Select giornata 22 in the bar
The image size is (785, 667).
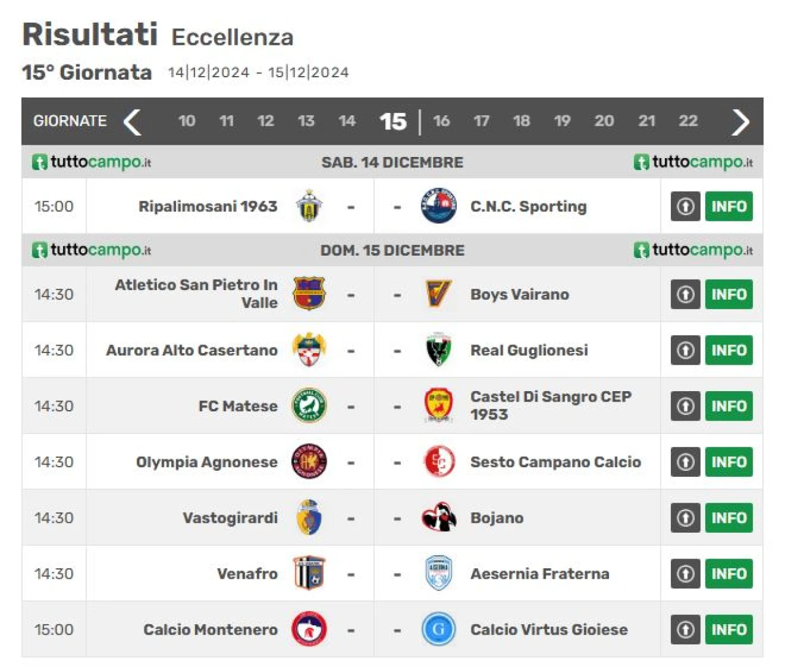(x=688, y=121)
